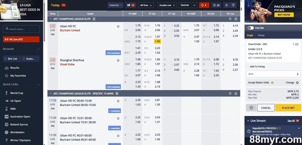Image resolution: width=302 pixels, height=145 pixels.
Task: Open My Favorites in sidebar
Action: click(x=15, y=76)
